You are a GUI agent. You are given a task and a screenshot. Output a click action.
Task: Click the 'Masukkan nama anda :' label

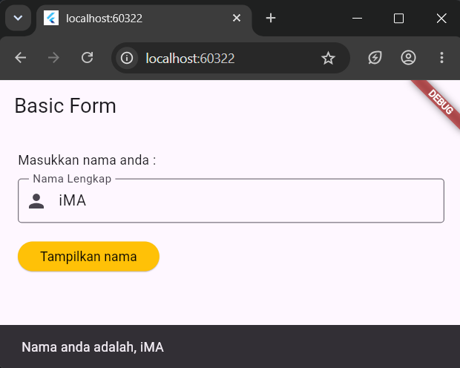pyautogui.click(x=87, y=160)
